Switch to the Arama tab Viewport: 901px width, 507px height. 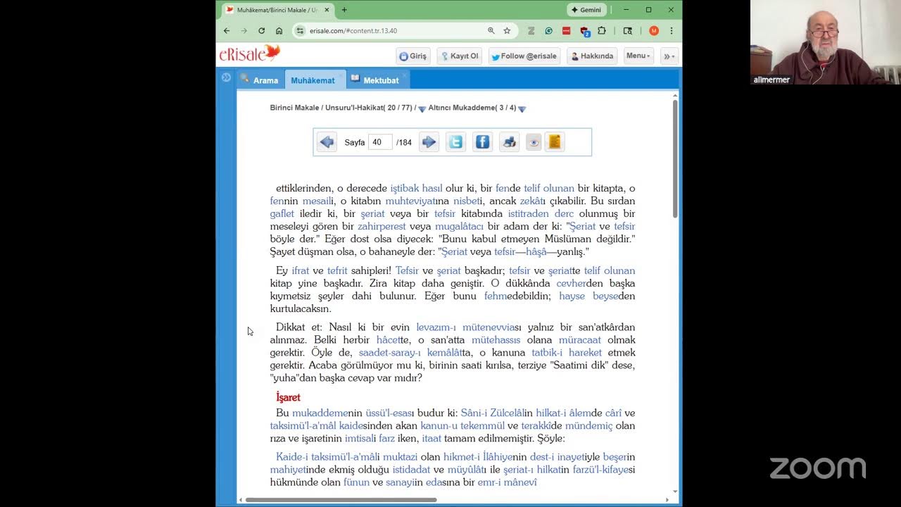point(260,80)
